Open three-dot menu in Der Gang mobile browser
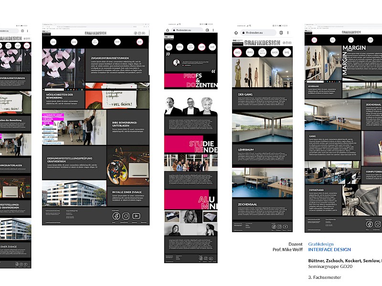 288,32
